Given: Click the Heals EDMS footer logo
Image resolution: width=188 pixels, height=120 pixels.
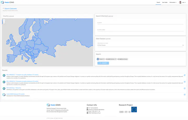Looking at the screenshot, I should [54, 105].
